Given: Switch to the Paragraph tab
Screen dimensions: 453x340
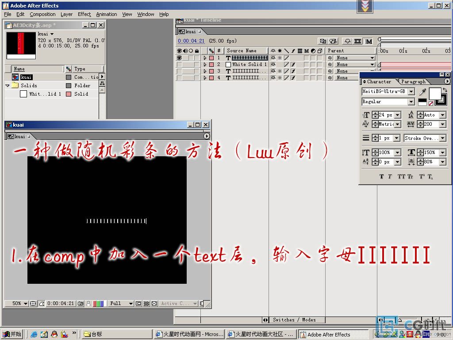Looking at the screenshot, I should [413, 81].
